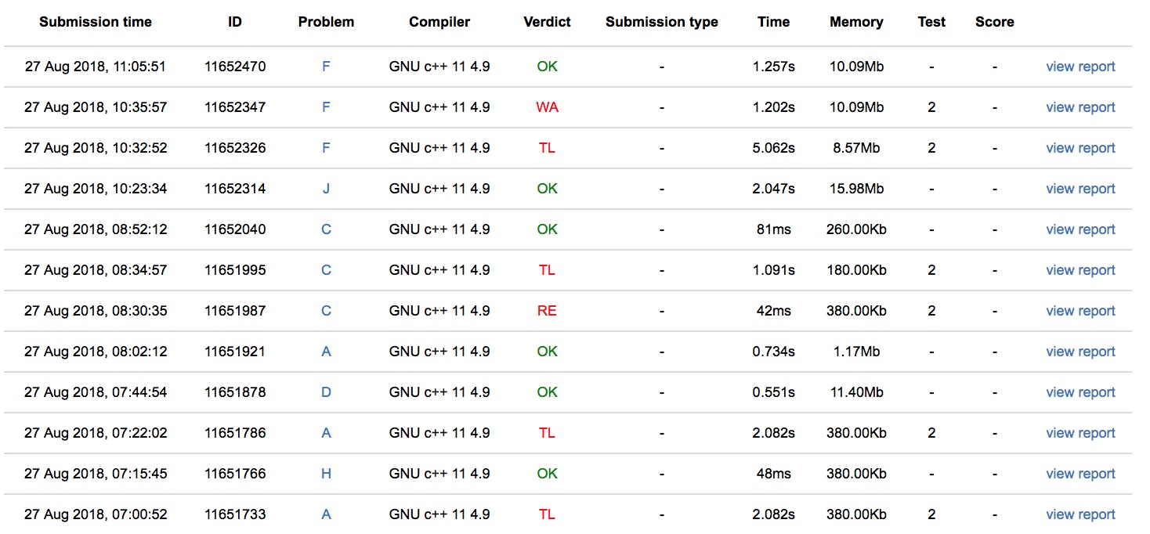Open problem D link

click(326, 392)
